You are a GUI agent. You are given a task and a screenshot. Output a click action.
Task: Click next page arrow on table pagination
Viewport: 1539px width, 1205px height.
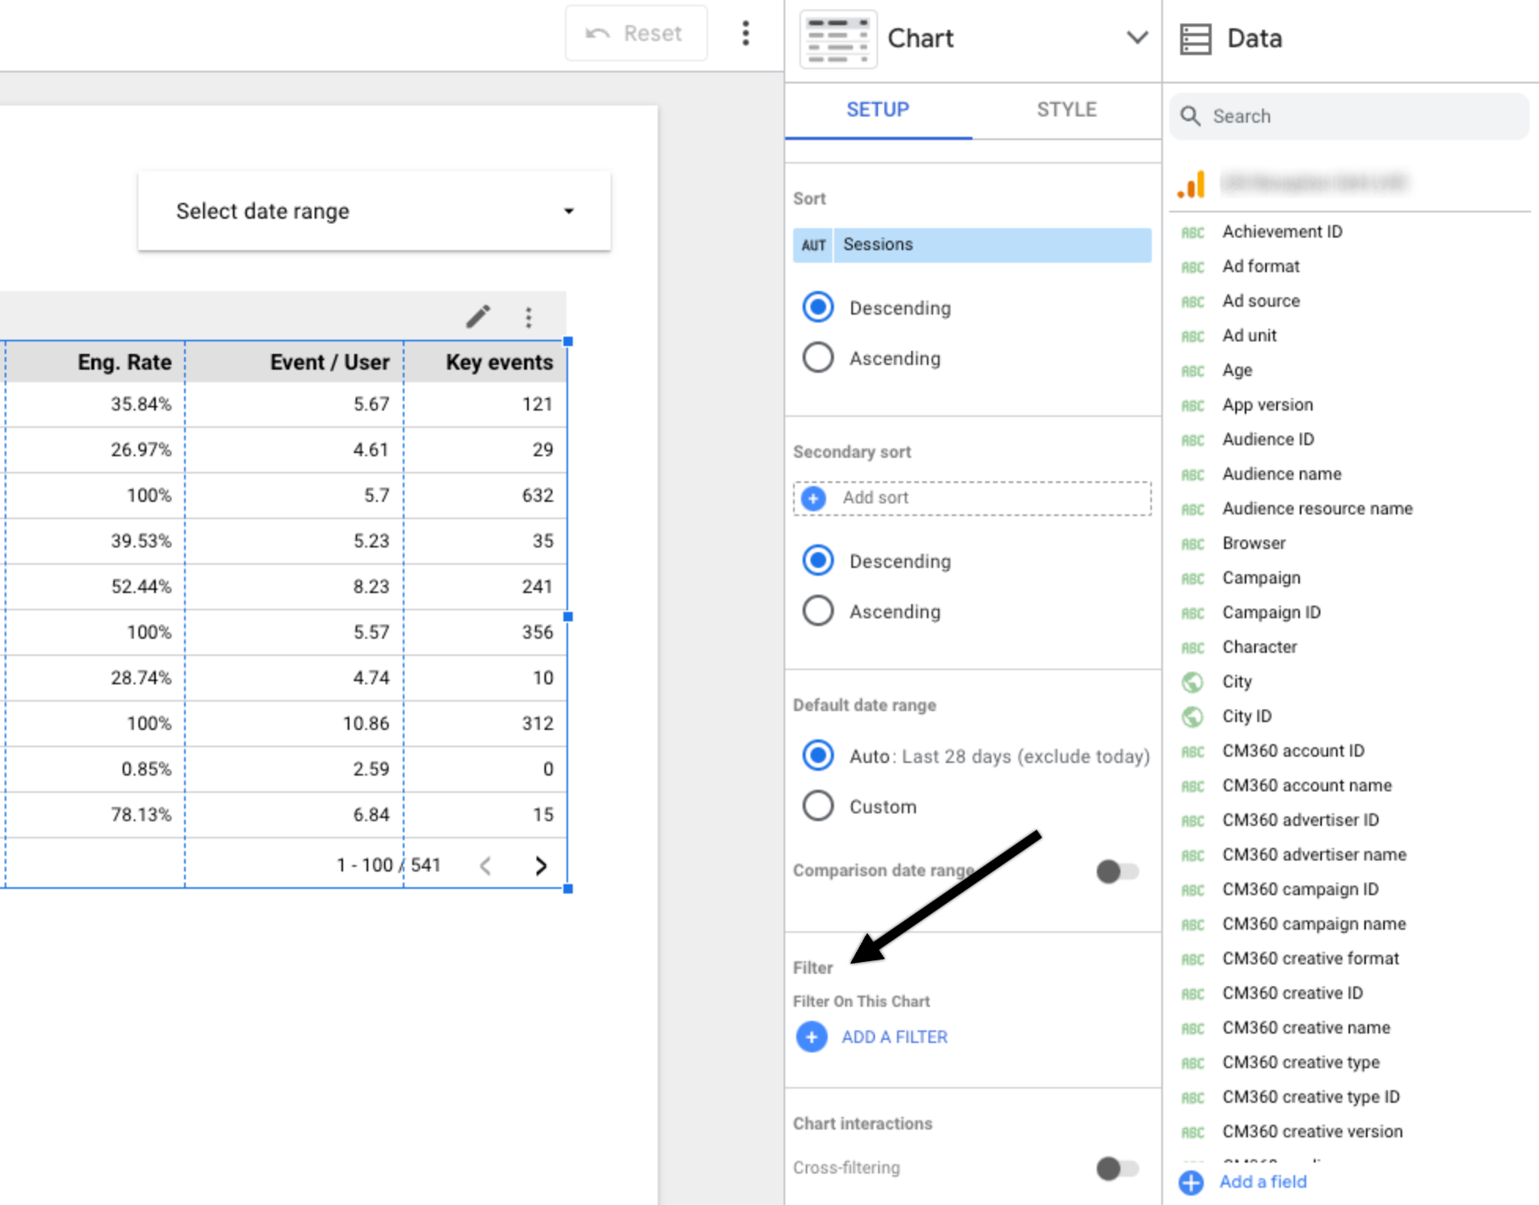coord(540,864)
